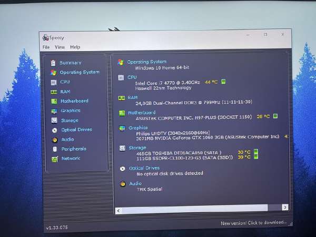Screen dimensions: 316x237
Task: Click the Storage icon in summary pane
Action: (122, 149)
